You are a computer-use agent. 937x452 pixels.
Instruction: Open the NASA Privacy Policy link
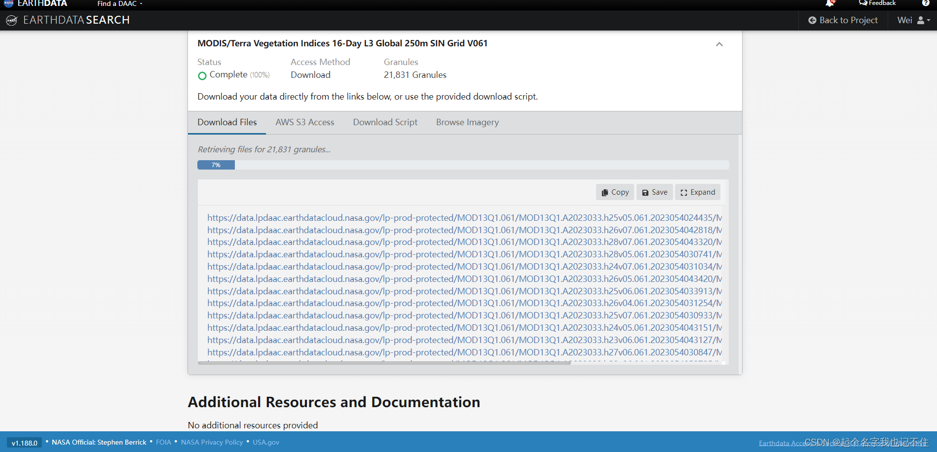(x=212, y=442)
